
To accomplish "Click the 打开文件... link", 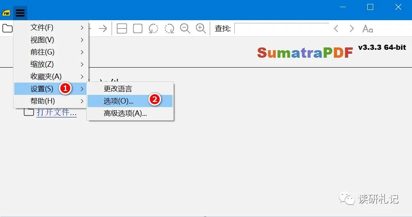I will pos(57,112).
